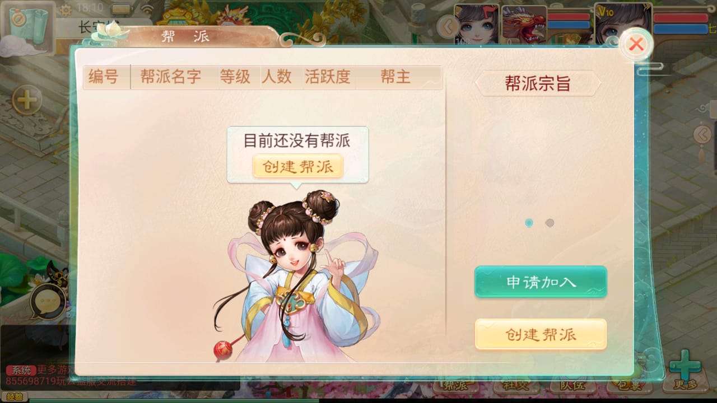Viewport: 717px width, 403px height.
Task: Click the yellow 创建帮派 button at right
Action: coord(541,334)
